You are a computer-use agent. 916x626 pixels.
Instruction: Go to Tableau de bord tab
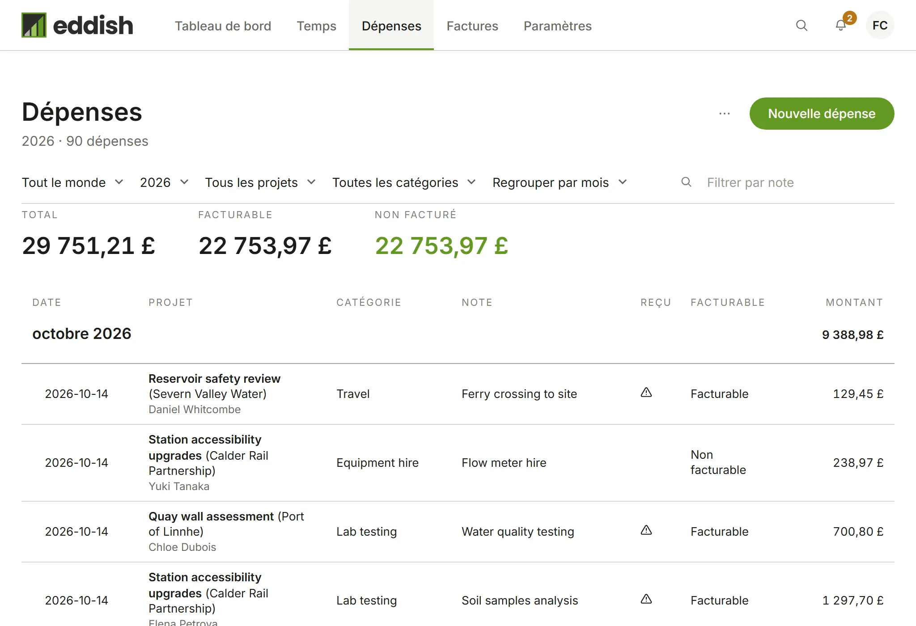(x=223, y=26)
